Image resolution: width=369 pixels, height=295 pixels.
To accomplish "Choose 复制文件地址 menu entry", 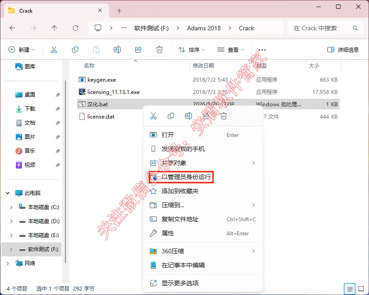I will (x=203, y=219).
